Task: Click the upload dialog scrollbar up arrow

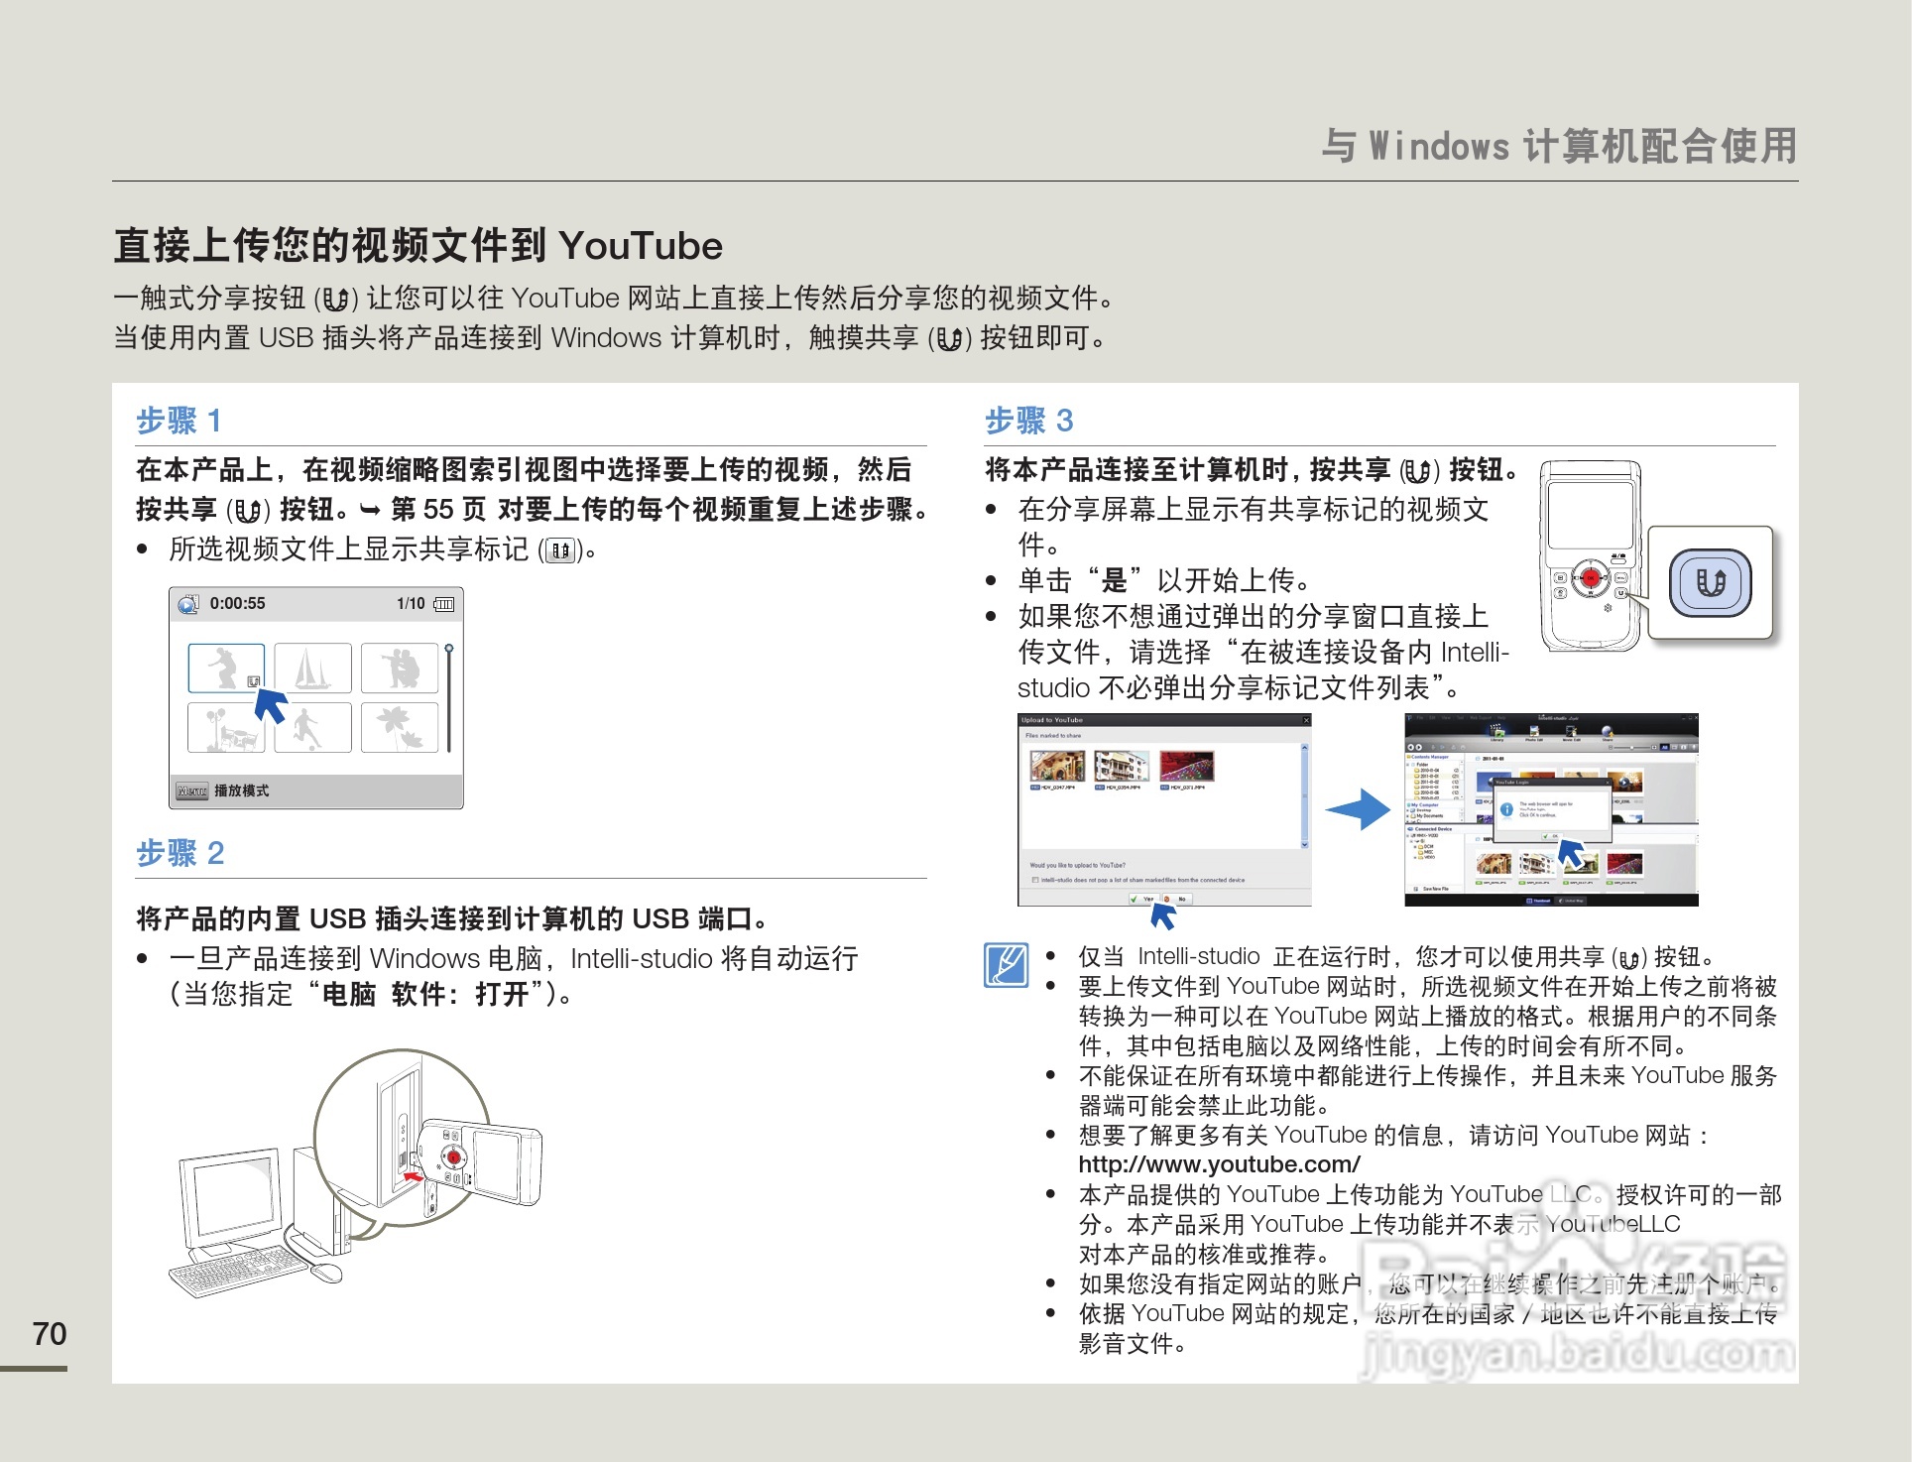Action: [x=1304, y=748]
